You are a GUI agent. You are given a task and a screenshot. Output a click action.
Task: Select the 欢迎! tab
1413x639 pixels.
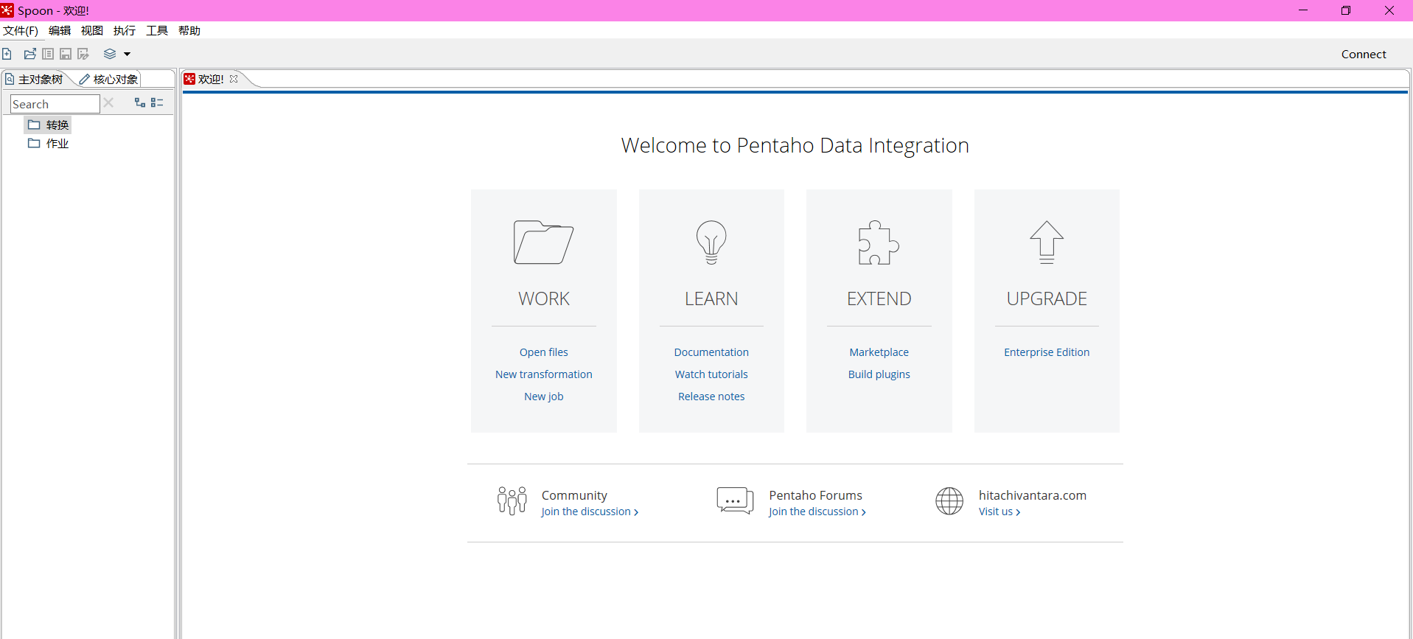click(x=210, y=79)
